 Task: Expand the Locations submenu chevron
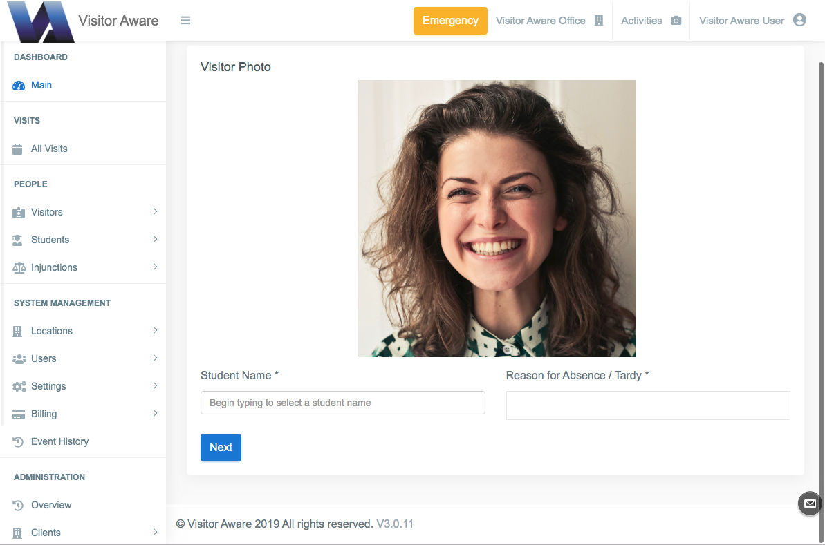[x=155, y=330]
